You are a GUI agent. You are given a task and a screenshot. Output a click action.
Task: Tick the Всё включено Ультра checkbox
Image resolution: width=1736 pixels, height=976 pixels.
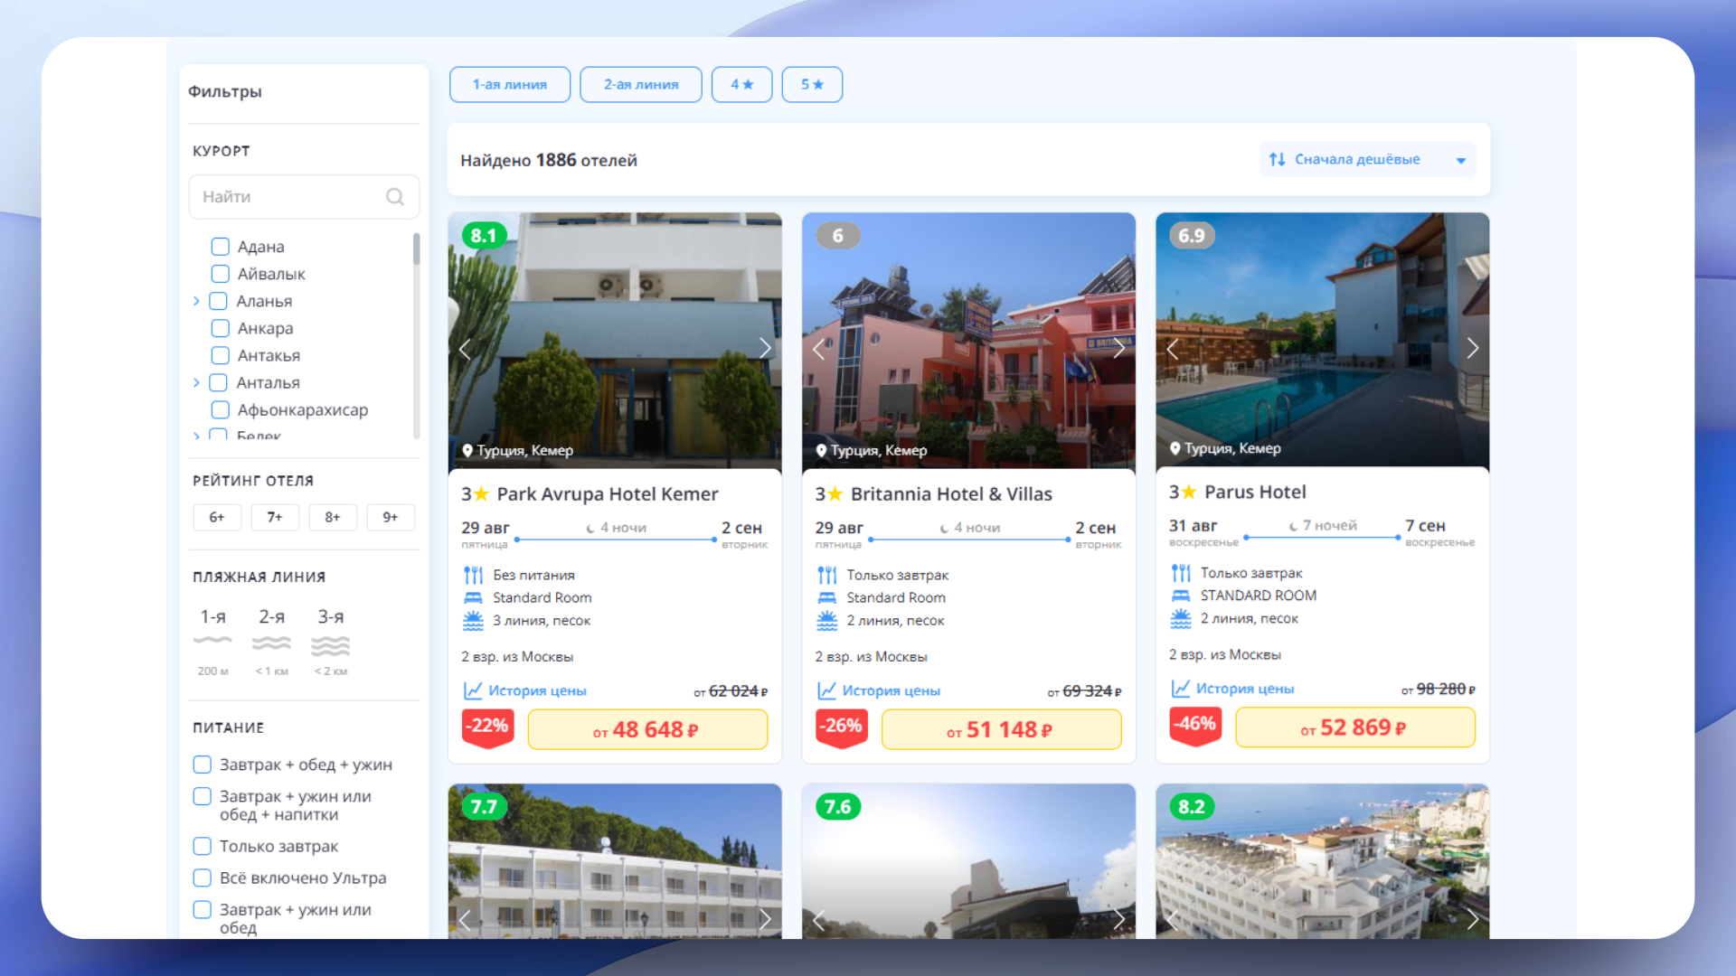point(203,878)
